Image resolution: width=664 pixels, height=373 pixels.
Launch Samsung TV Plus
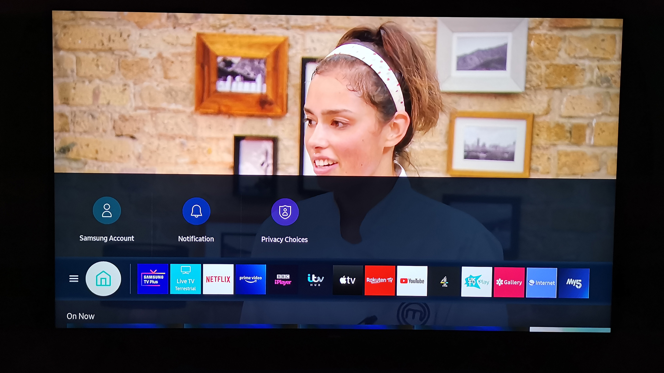click(x=153, y=280)
